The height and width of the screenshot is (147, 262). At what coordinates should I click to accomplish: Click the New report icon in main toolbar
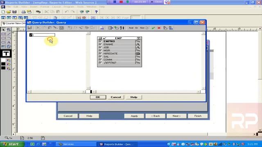pos(3,12)
